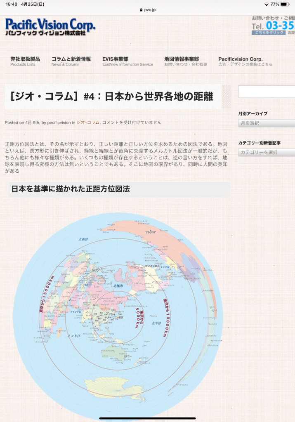
Task: Tap the Wi-Fi icon in status bar
Action: [x=267, y=4]
